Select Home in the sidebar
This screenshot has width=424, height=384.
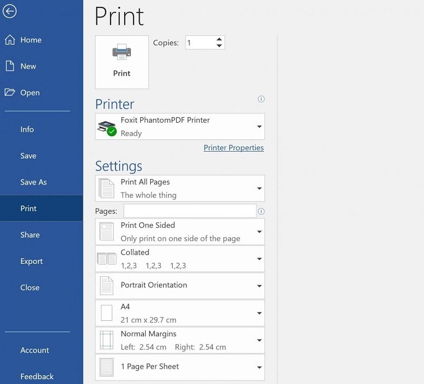(42, 40)
